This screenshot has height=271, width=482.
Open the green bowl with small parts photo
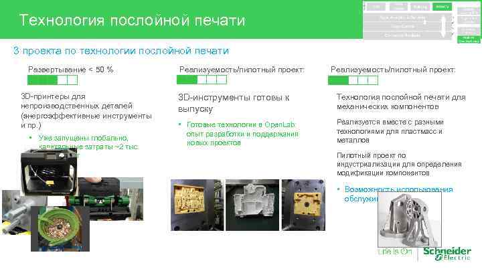coord(60,229)
